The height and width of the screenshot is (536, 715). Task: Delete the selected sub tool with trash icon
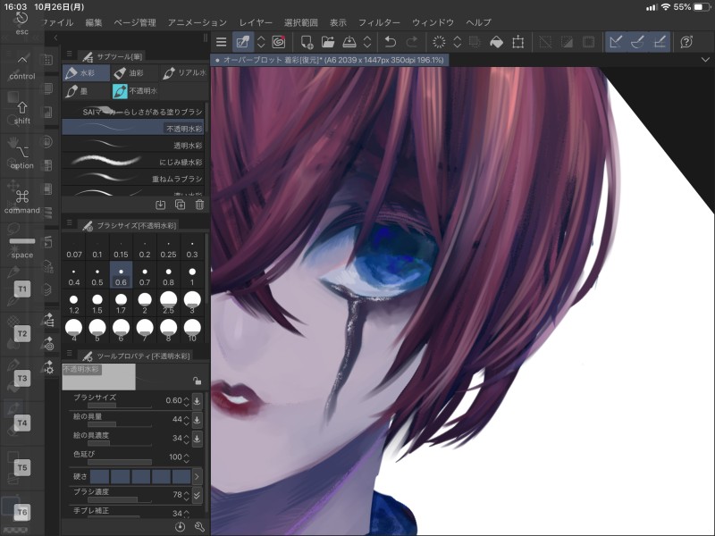click(199, 205)
